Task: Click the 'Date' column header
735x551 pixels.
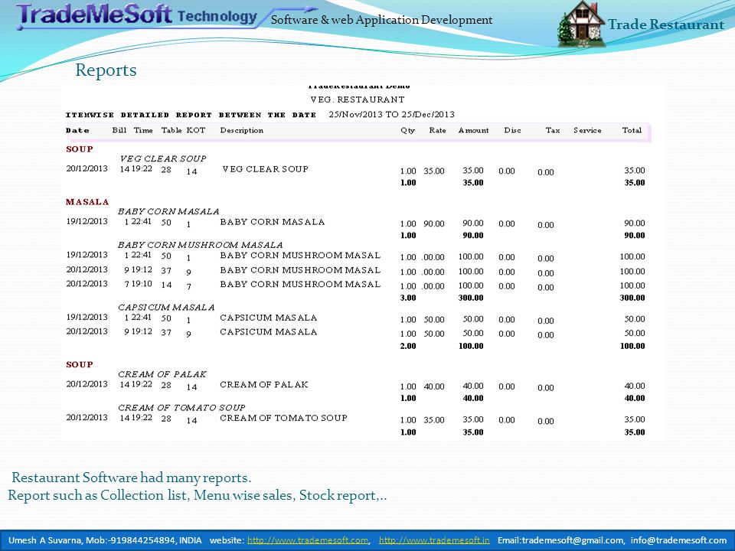Action: pyautogui.click(x=77, y=130)
